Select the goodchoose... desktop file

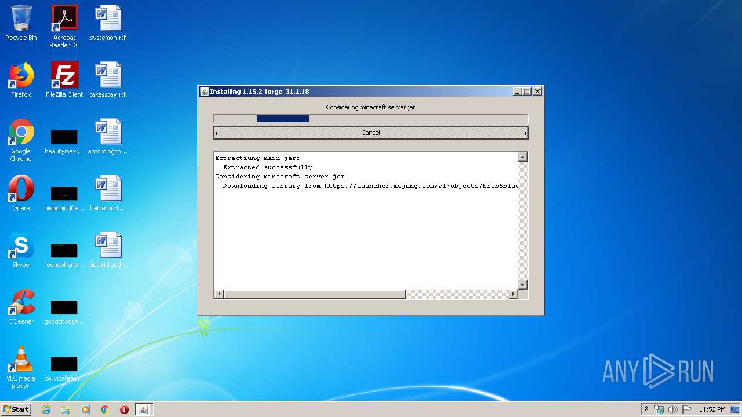[x=64, y=311]
